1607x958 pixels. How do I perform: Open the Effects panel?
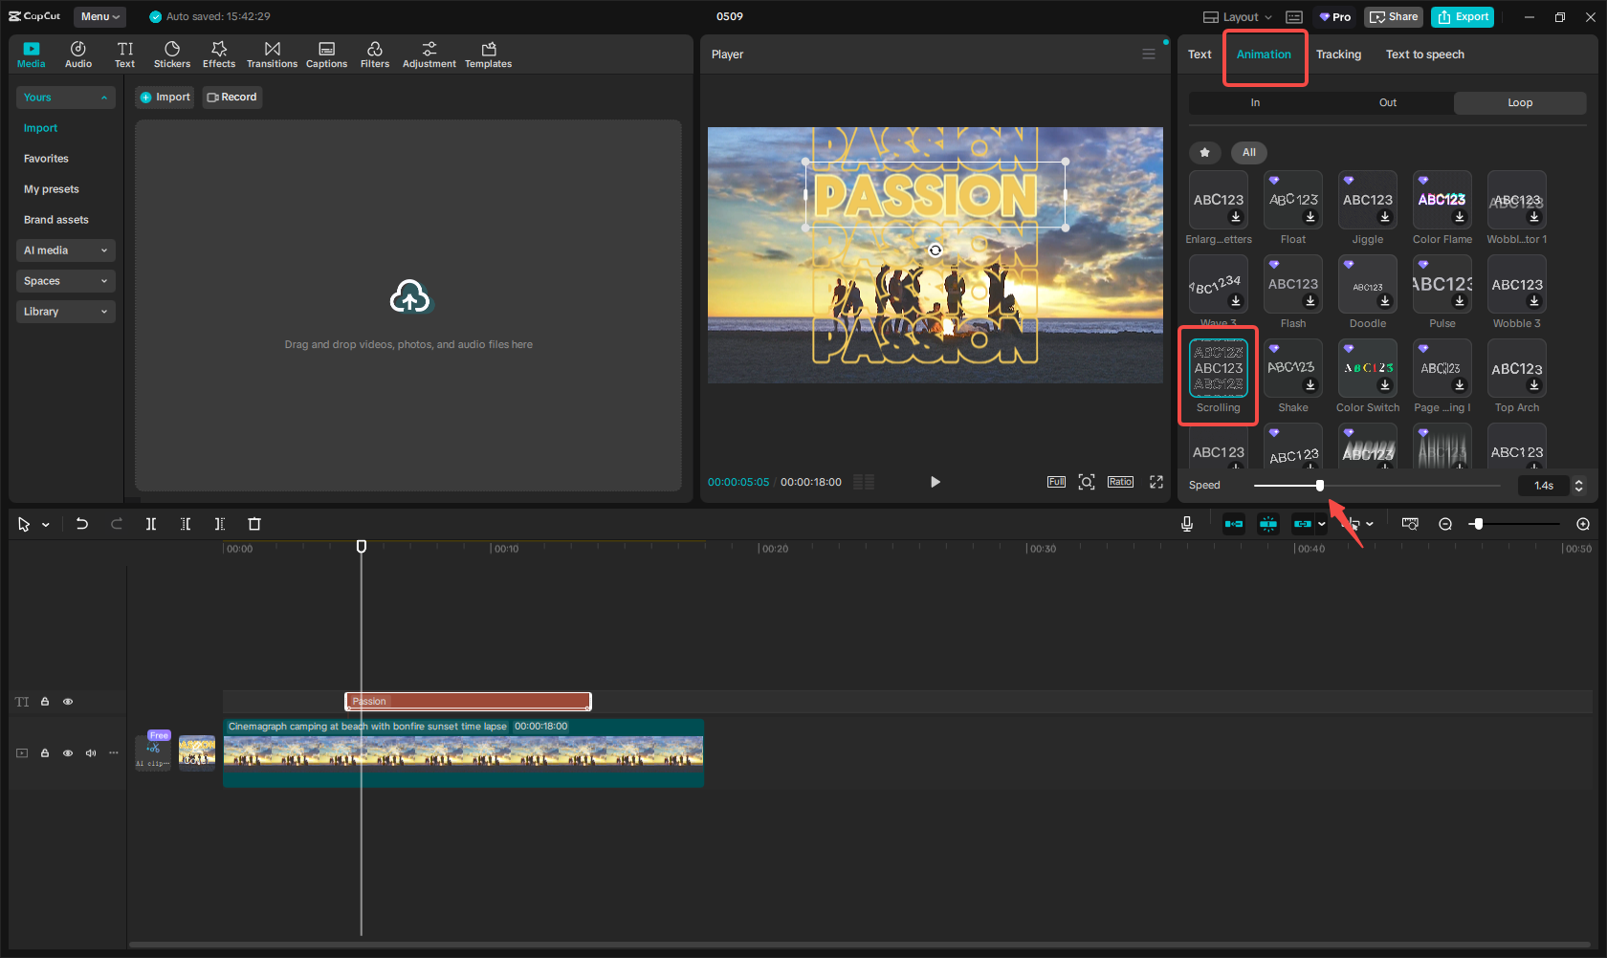pos(219,54)
